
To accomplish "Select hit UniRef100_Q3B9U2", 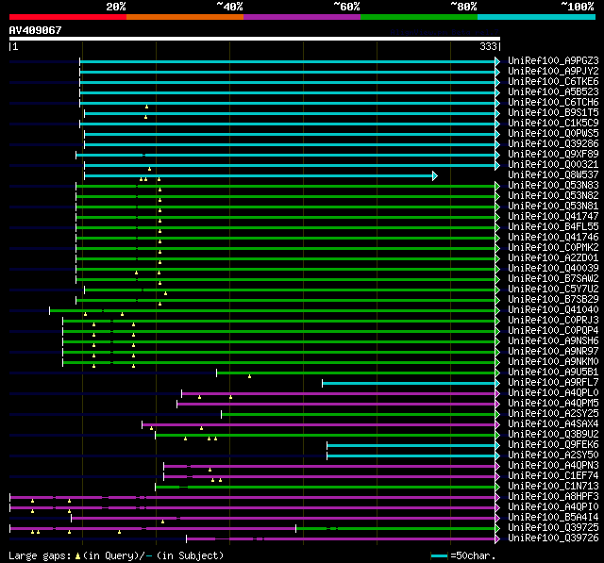I will click(553, 435).
